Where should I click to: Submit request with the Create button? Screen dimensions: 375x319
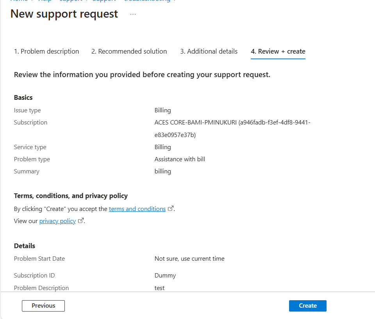(307, 306)
